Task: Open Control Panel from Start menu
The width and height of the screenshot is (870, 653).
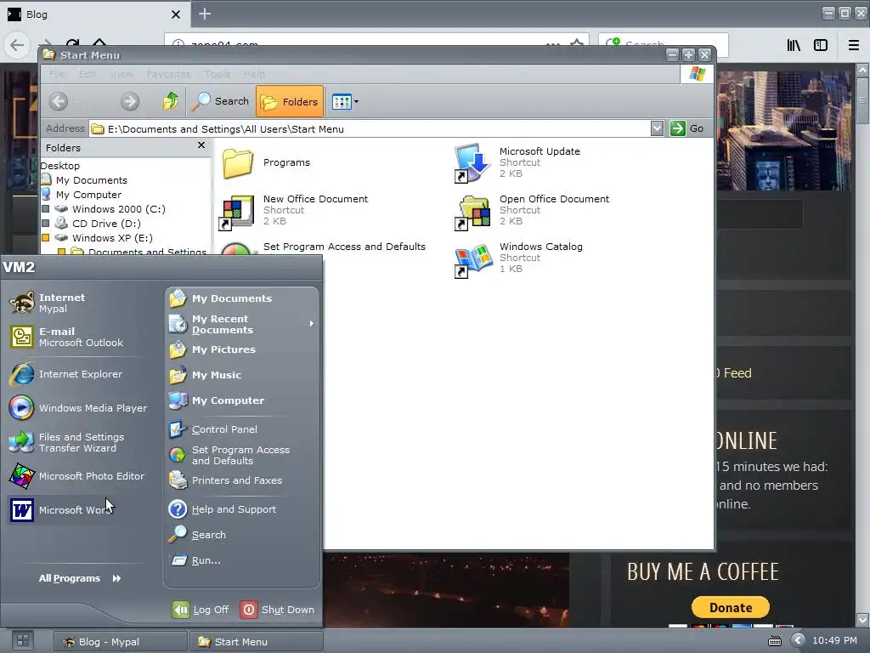Action: (x=213, y=429)
